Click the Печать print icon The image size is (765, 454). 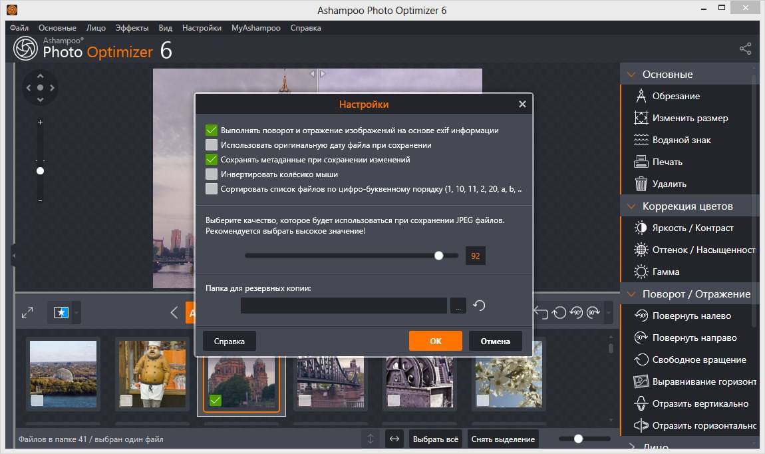(x=641, y=162)
